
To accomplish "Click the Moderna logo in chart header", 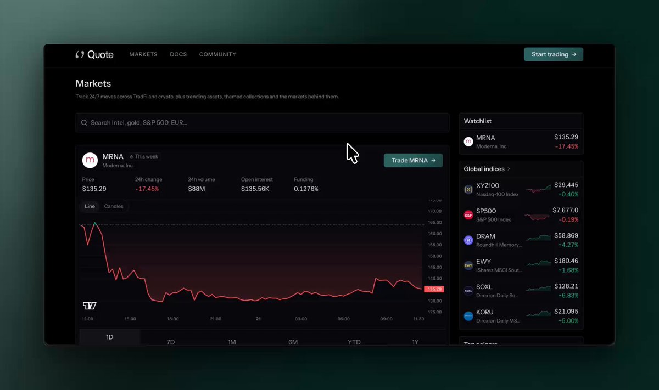I will (90, 160).
